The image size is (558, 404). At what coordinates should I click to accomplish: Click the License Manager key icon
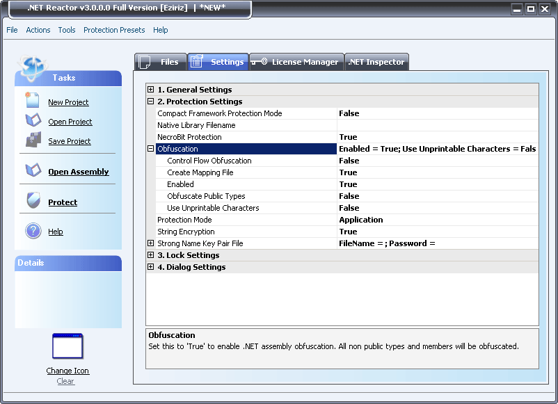259,62
